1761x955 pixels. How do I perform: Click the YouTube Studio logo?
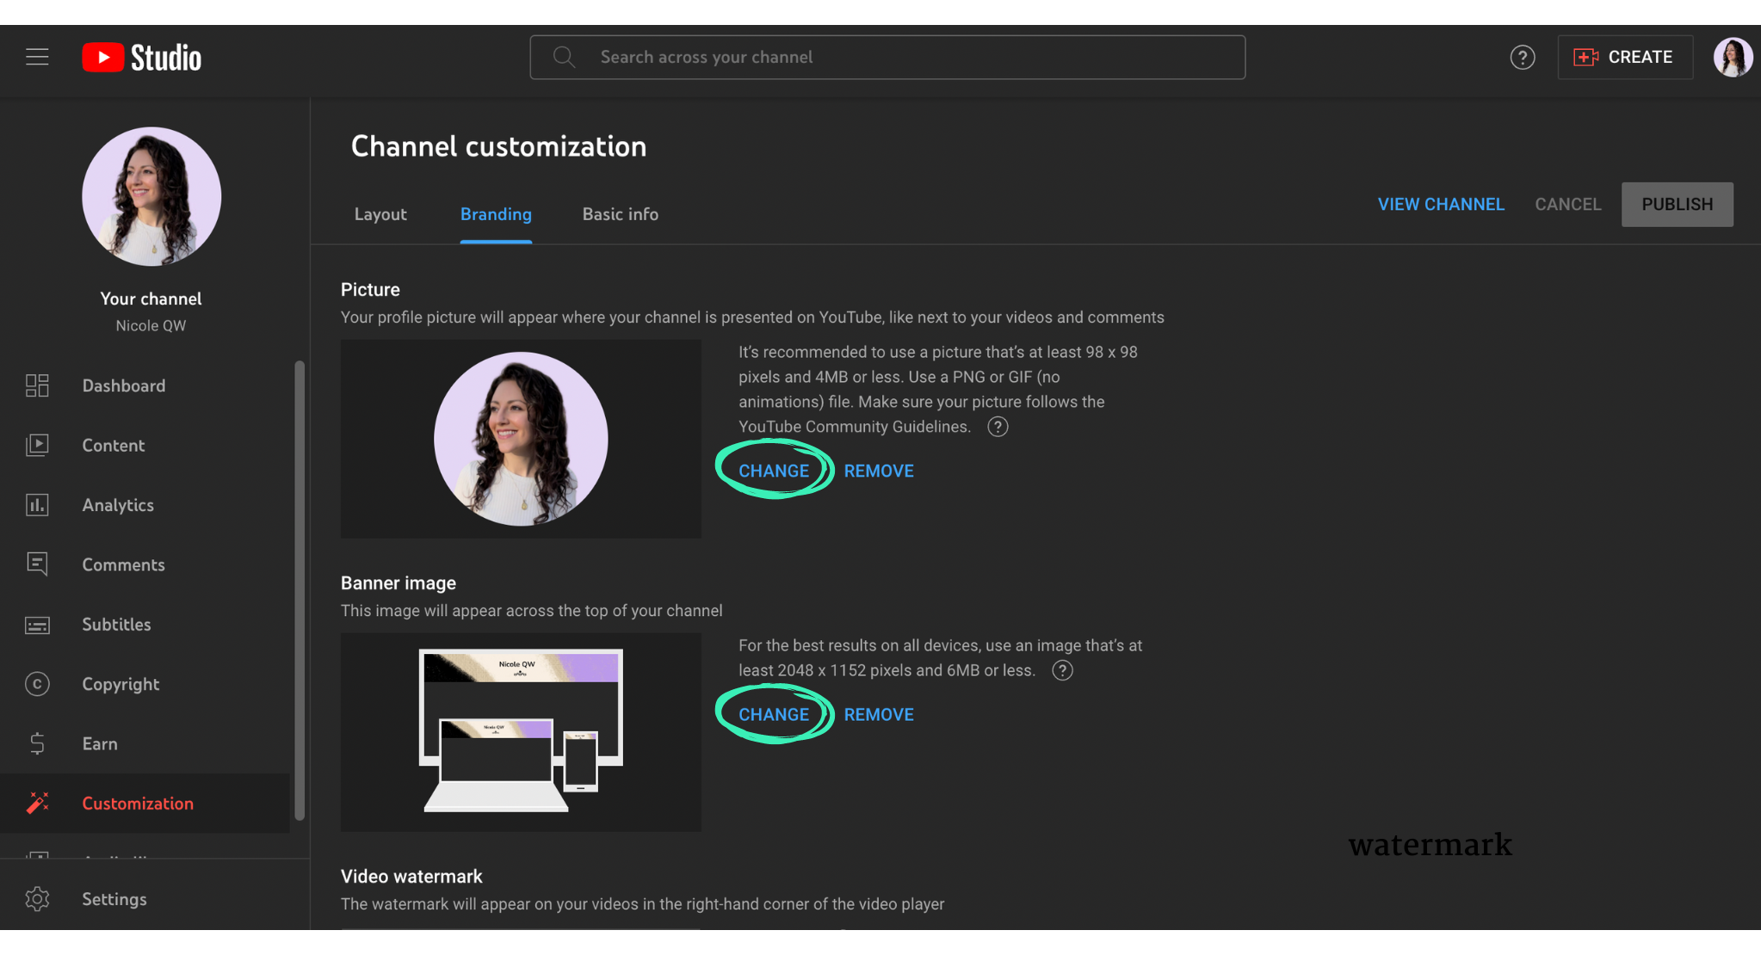pos(142,58)
